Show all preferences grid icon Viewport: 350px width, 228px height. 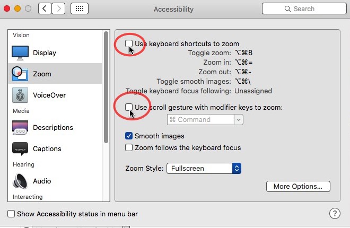pos(79,9)
